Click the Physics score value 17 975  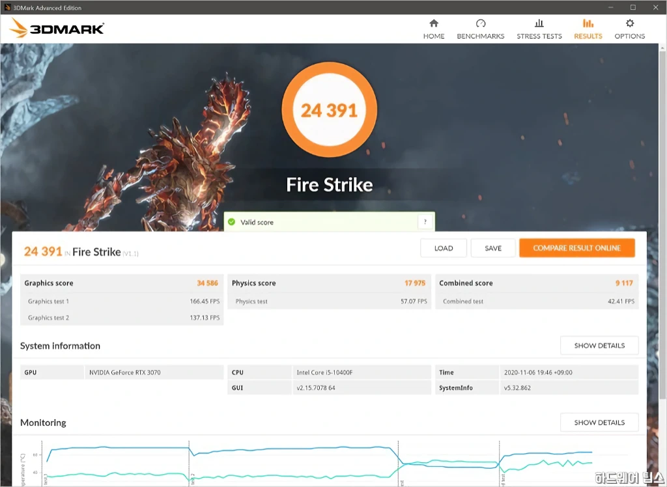[x=415, y=283]
